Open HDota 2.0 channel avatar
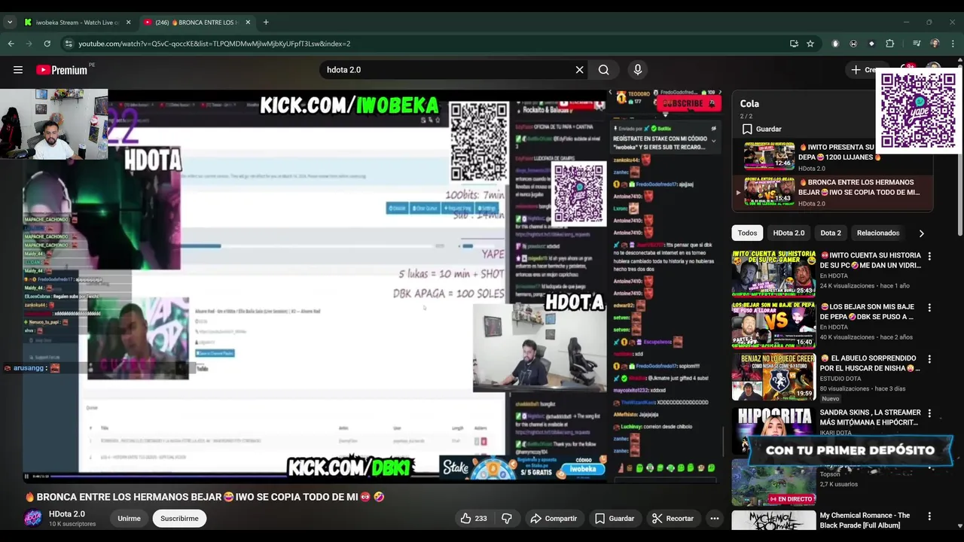 [33, 518]
